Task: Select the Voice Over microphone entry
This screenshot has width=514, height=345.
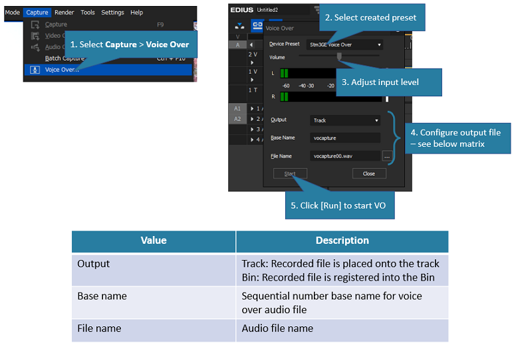Action: [108, 70]
